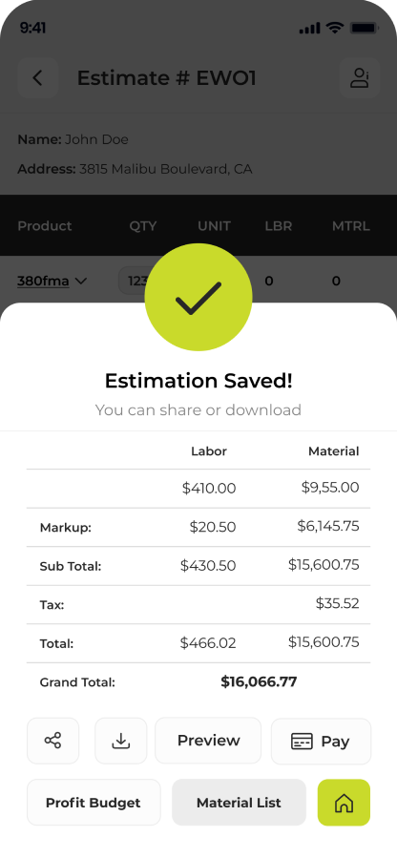The image size is (397, 858).
Task: Tap the battery indicator in status bar
Action: [365, 28]
